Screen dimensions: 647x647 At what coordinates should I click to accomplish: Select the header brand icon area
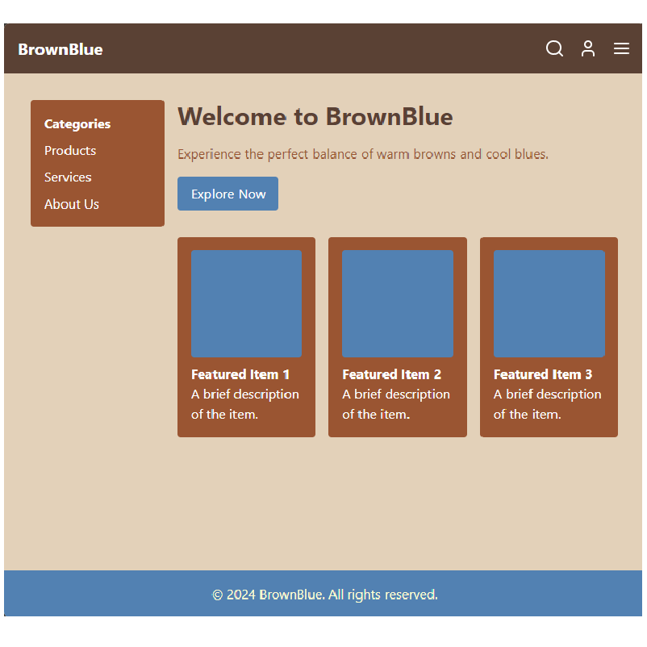[x=60, y=48]
